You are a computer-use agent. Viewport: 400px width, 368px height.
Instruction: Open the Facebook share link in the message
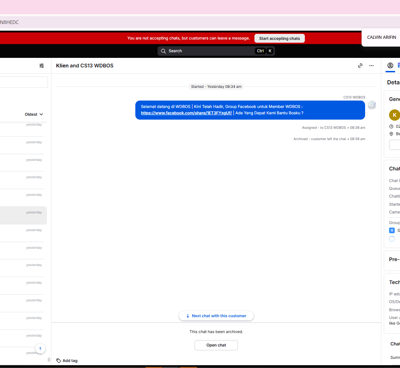[x=186, y=113]
